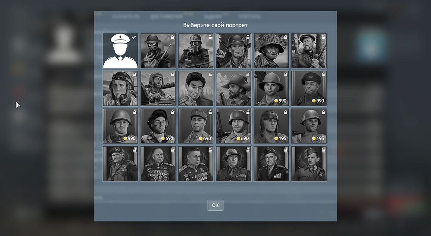Select the beret general with medals portrait
Image resolution: width=431 pixels, height=236 pixels.
120,164
